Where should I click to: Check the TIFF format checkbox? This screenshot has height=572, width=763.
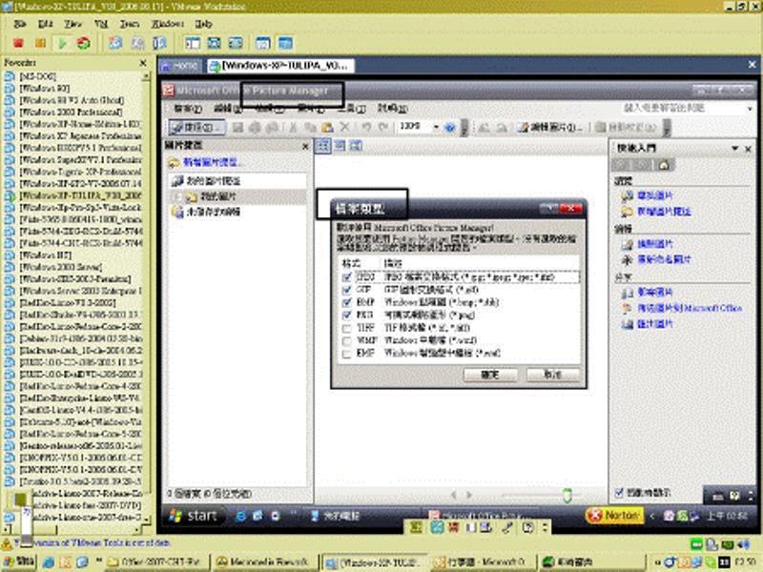(x=346, y=329)
